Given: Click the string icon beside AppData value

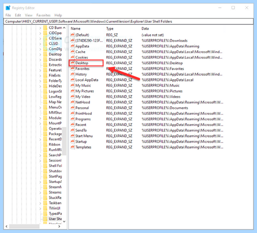Looking at the screenshot, I should pos(72,46).
